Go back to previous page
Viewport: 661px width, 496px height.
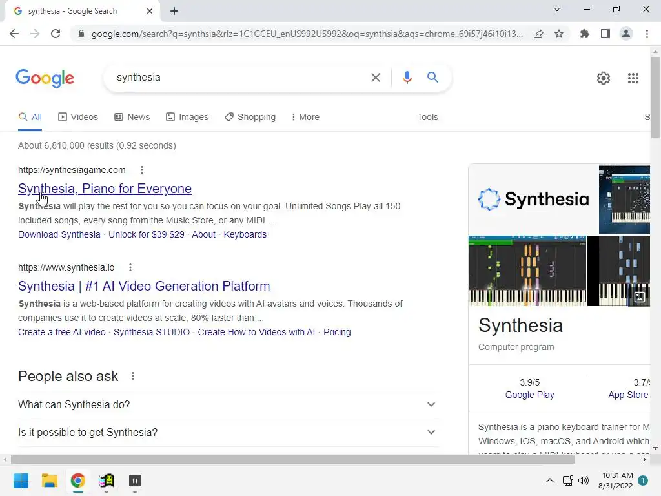pos(14,34)
